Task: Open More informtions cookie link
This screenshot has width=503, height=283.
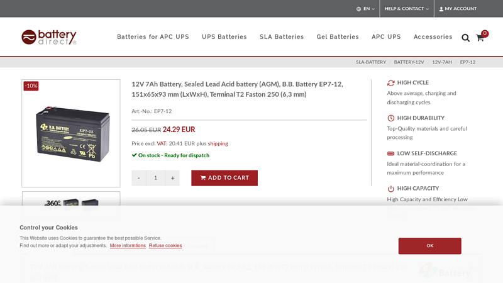Action: tap(128, 245)
